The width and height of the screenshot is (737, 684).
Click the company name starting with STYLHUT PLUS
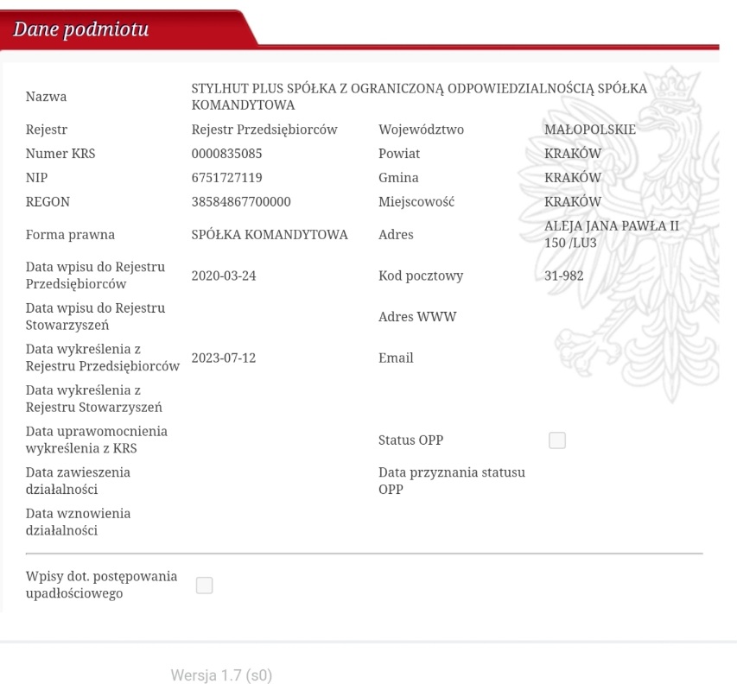419,97
